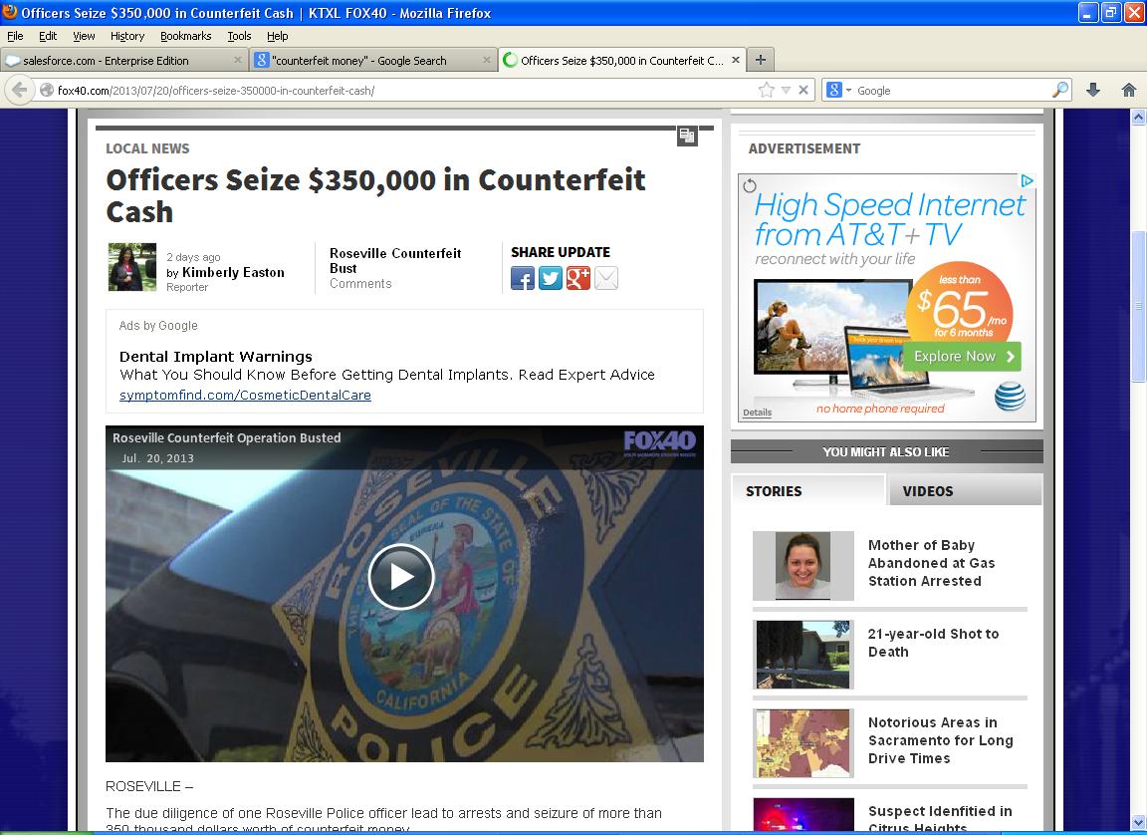Click the AdChoices triangle icon on the AT&T ad

coord(1028,180)
